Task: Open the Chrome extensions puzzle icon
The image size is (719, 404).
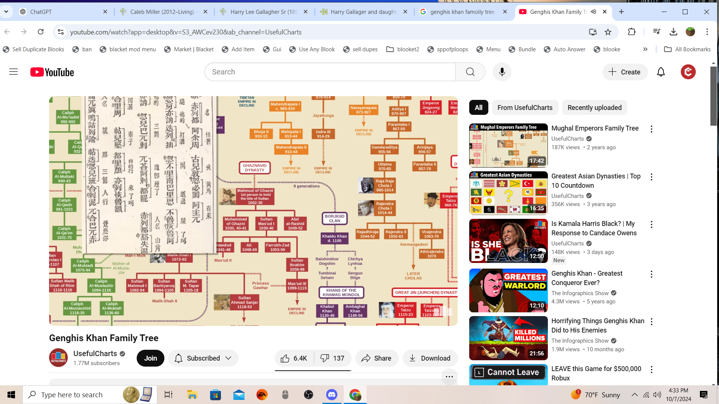Action: [x=632, y=32]
